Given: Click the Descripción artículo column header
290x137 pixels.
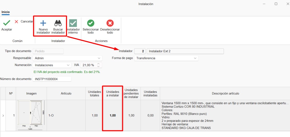Looking at the screenshot, I should tap(225, 93).
